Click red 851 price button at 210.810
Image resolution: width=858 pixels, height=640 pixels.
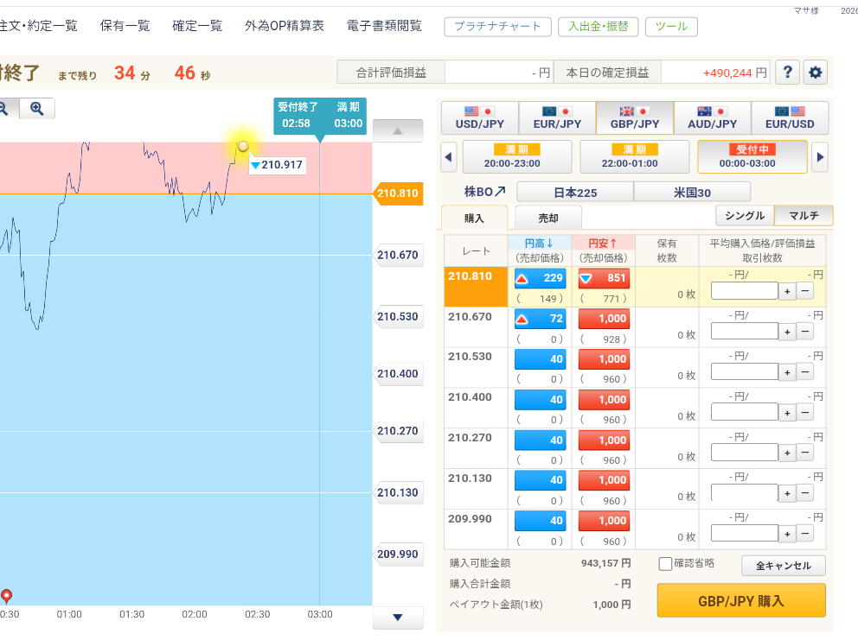pos(604,278)
